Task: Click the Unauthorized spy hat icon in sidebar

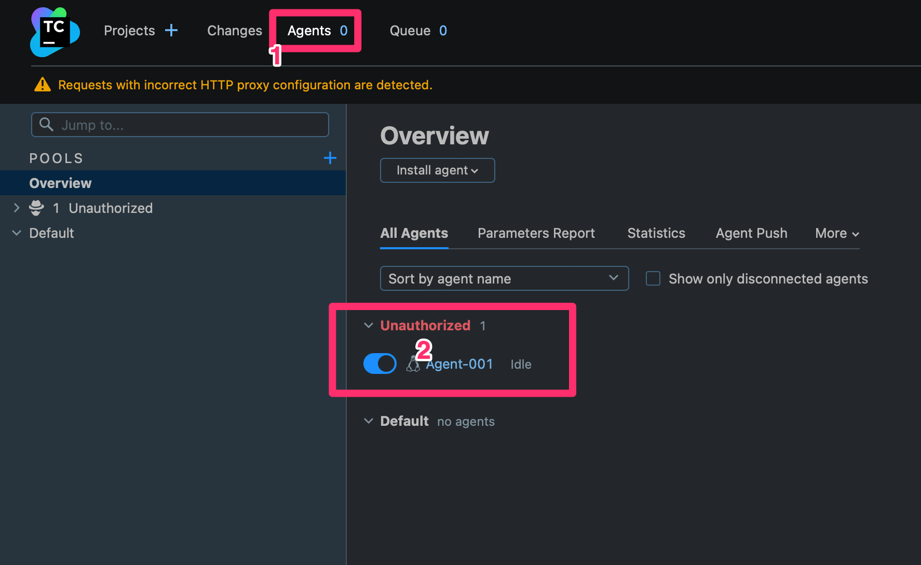Action: point(36,208)
